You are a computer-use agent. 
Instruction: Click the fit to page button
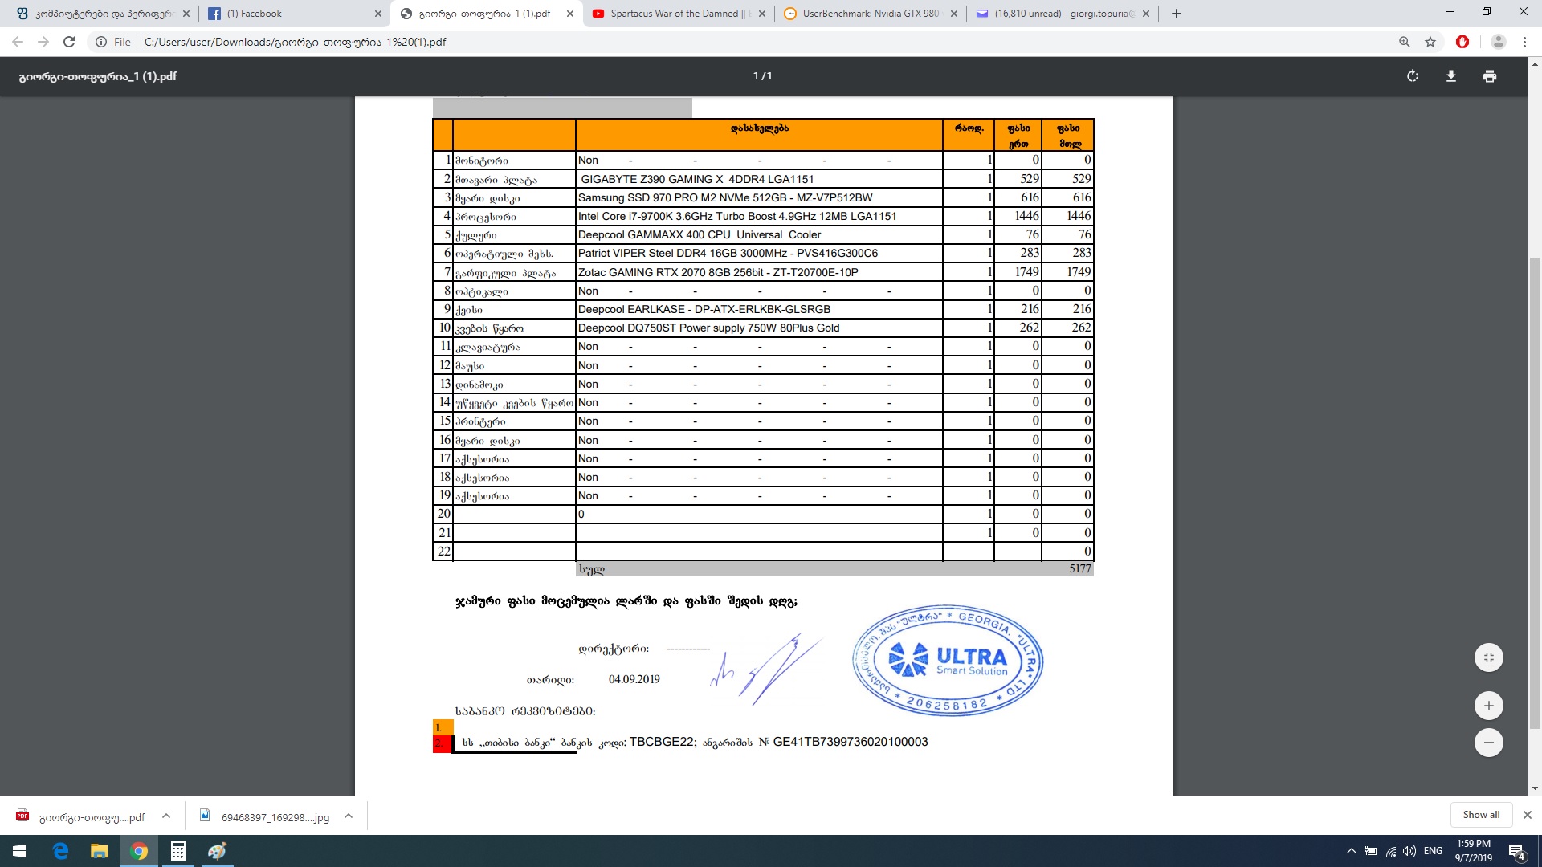(x=1488, y=657)
